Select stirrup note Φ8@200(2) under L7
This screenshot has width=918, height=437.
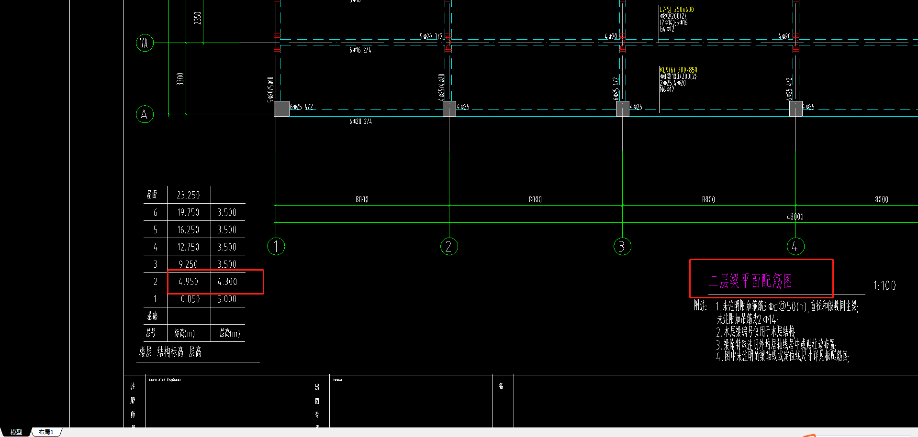pos(673,16)
